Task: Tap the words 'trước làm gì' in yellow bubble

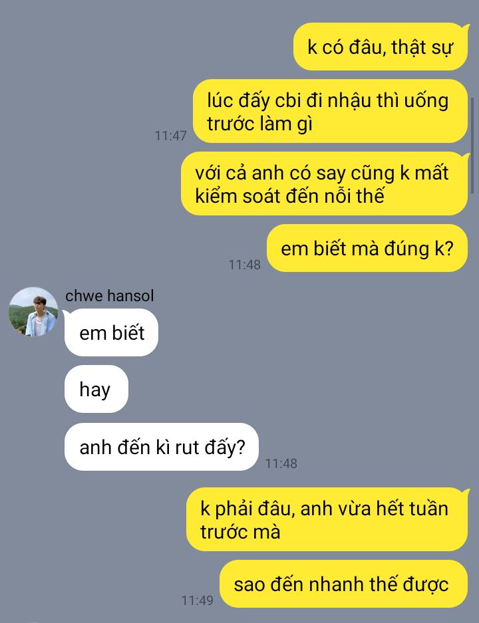Action: coord(259,124)
